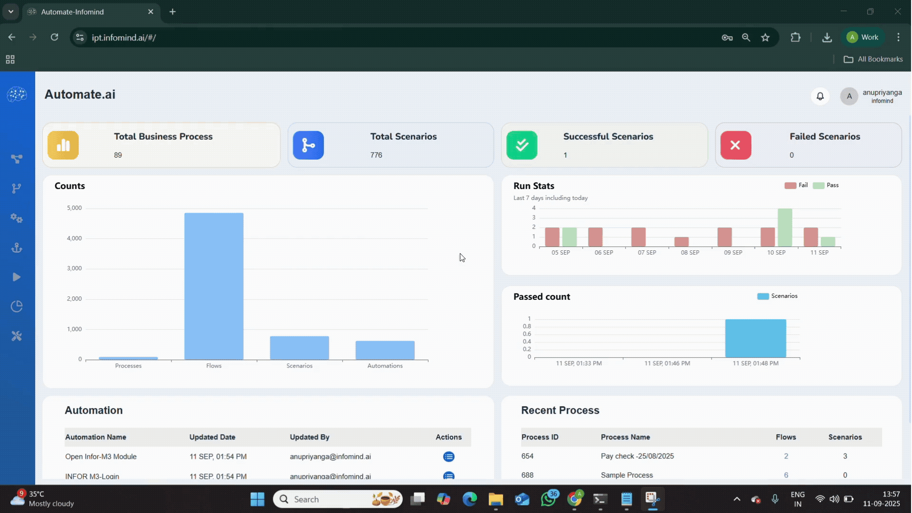Screen dimensions: 912x513
Task: Open the tools settings sidebar icon
Action: (17, 336)
